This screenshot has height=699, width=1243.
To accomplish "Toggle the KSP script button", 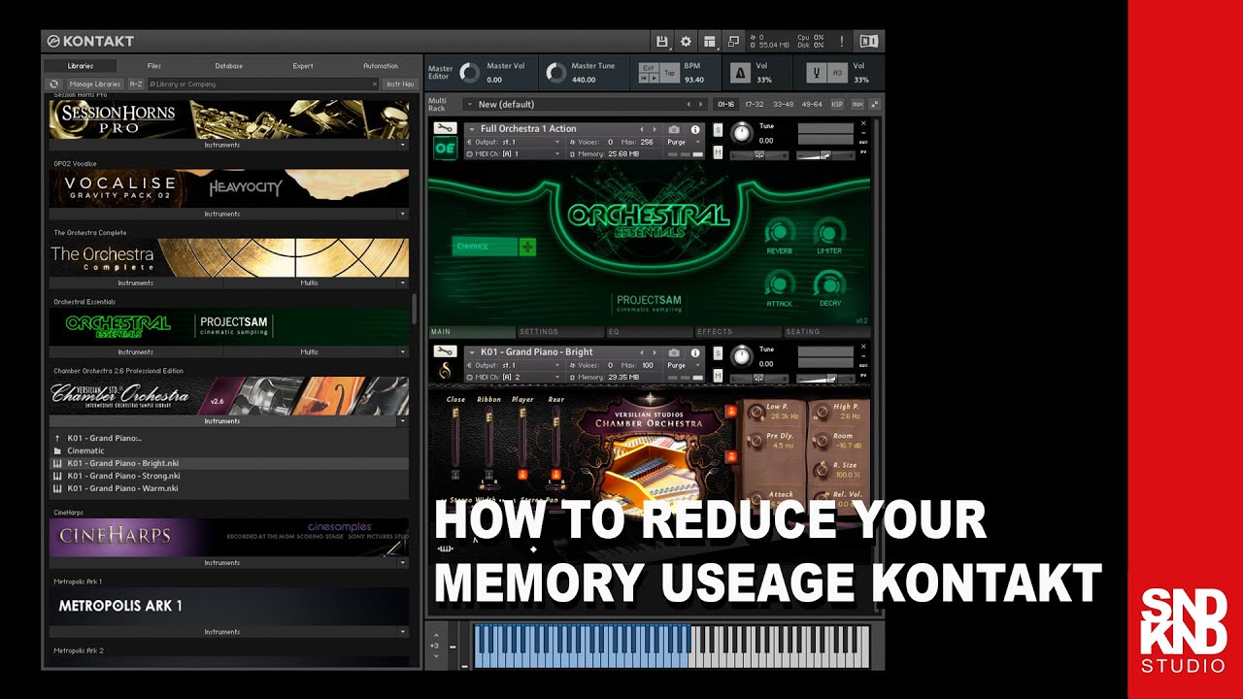I will click(x=837, y=104).
